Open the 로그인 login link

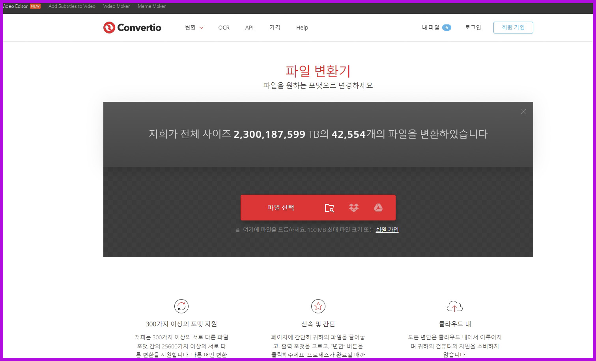473,28
